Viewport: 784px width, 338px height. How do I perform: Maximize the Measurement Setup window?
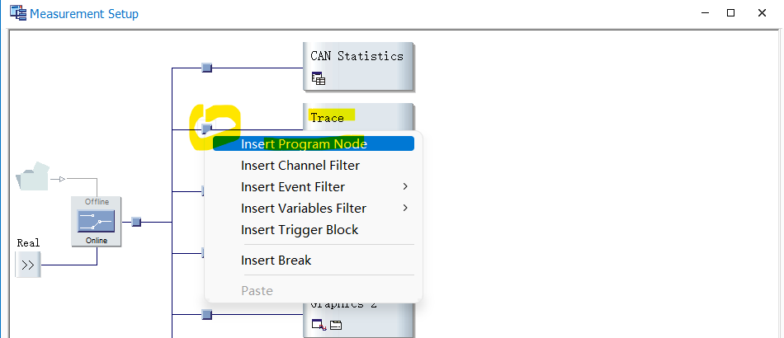730,13
